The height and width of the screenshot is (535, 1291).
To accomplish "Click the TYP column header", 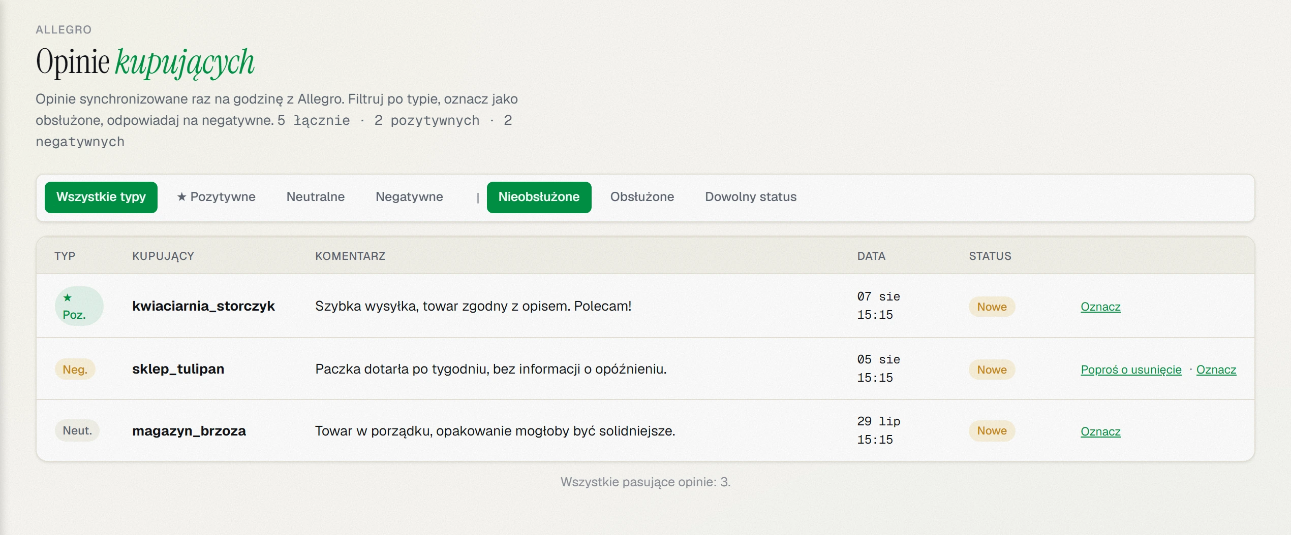I will point(65,256).
